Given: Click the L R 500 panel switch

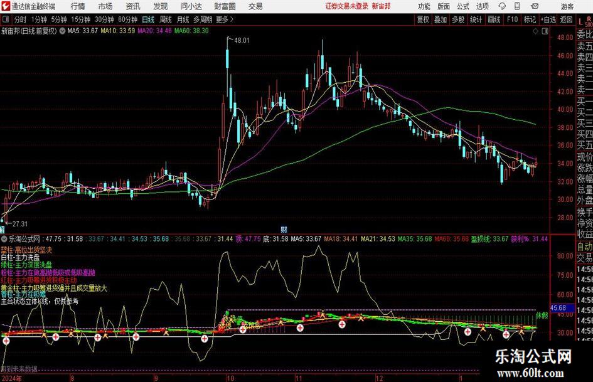Looking at the screenshot, I should click(x=585, y=21).
